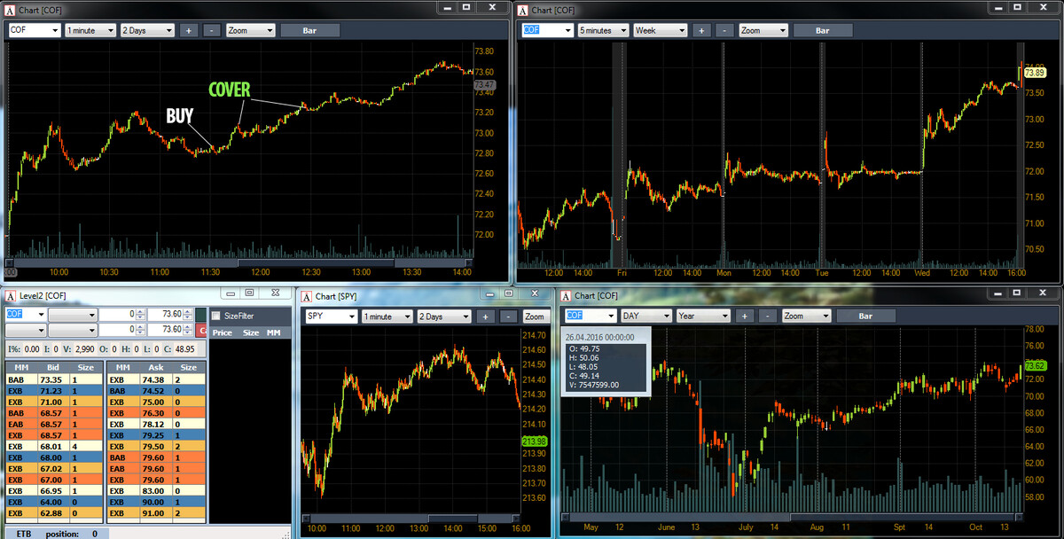Click the minus button in the 1-minute COF chart

(x=211, y=30)
